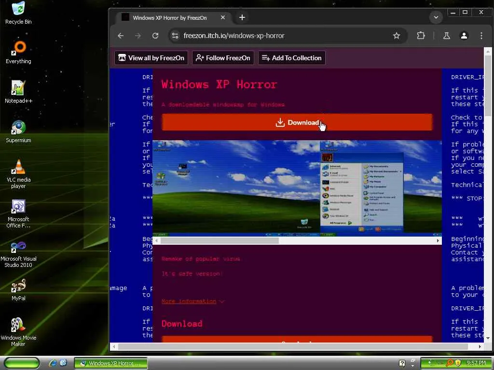This screenshot has height=370, width=494.
Task: Click Add To Collection button
Action: coord(292,58)
